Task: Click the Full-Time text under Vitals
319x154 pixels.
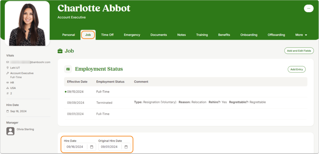Action: coord(16,77)
